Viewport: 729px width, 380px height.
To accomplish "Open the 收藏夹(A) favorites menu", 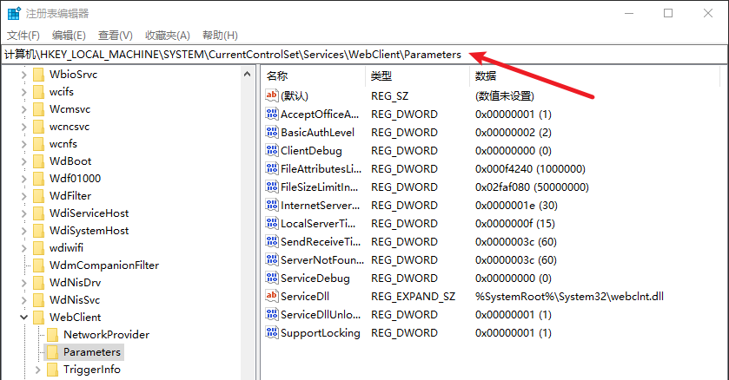I will pos(167,35).
